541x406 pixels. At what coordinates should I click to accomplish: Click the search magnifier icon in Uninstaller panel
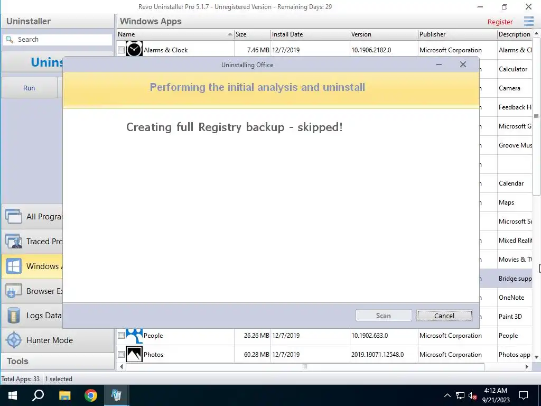tap(10, 39)
